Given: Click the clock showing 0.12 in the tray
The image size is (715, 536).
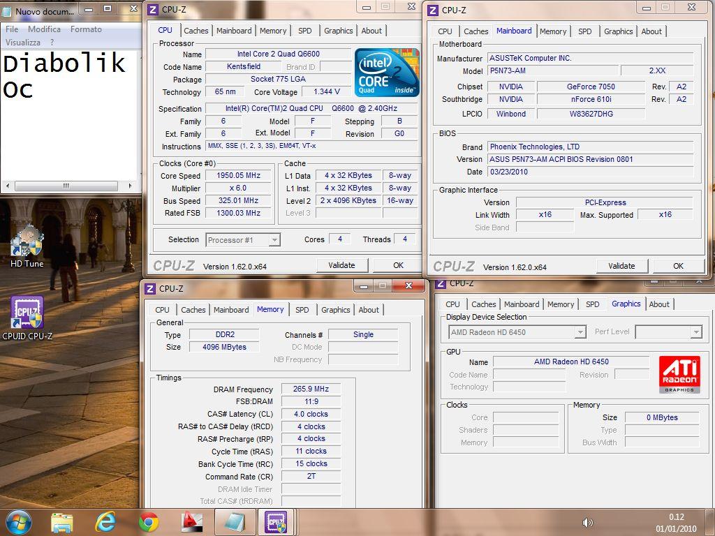Looking at the screenshot, I should pos(676,517).
